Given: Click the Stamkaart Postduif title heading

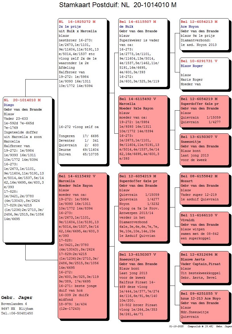Looking at the screenshot, I should click(117, 5).
